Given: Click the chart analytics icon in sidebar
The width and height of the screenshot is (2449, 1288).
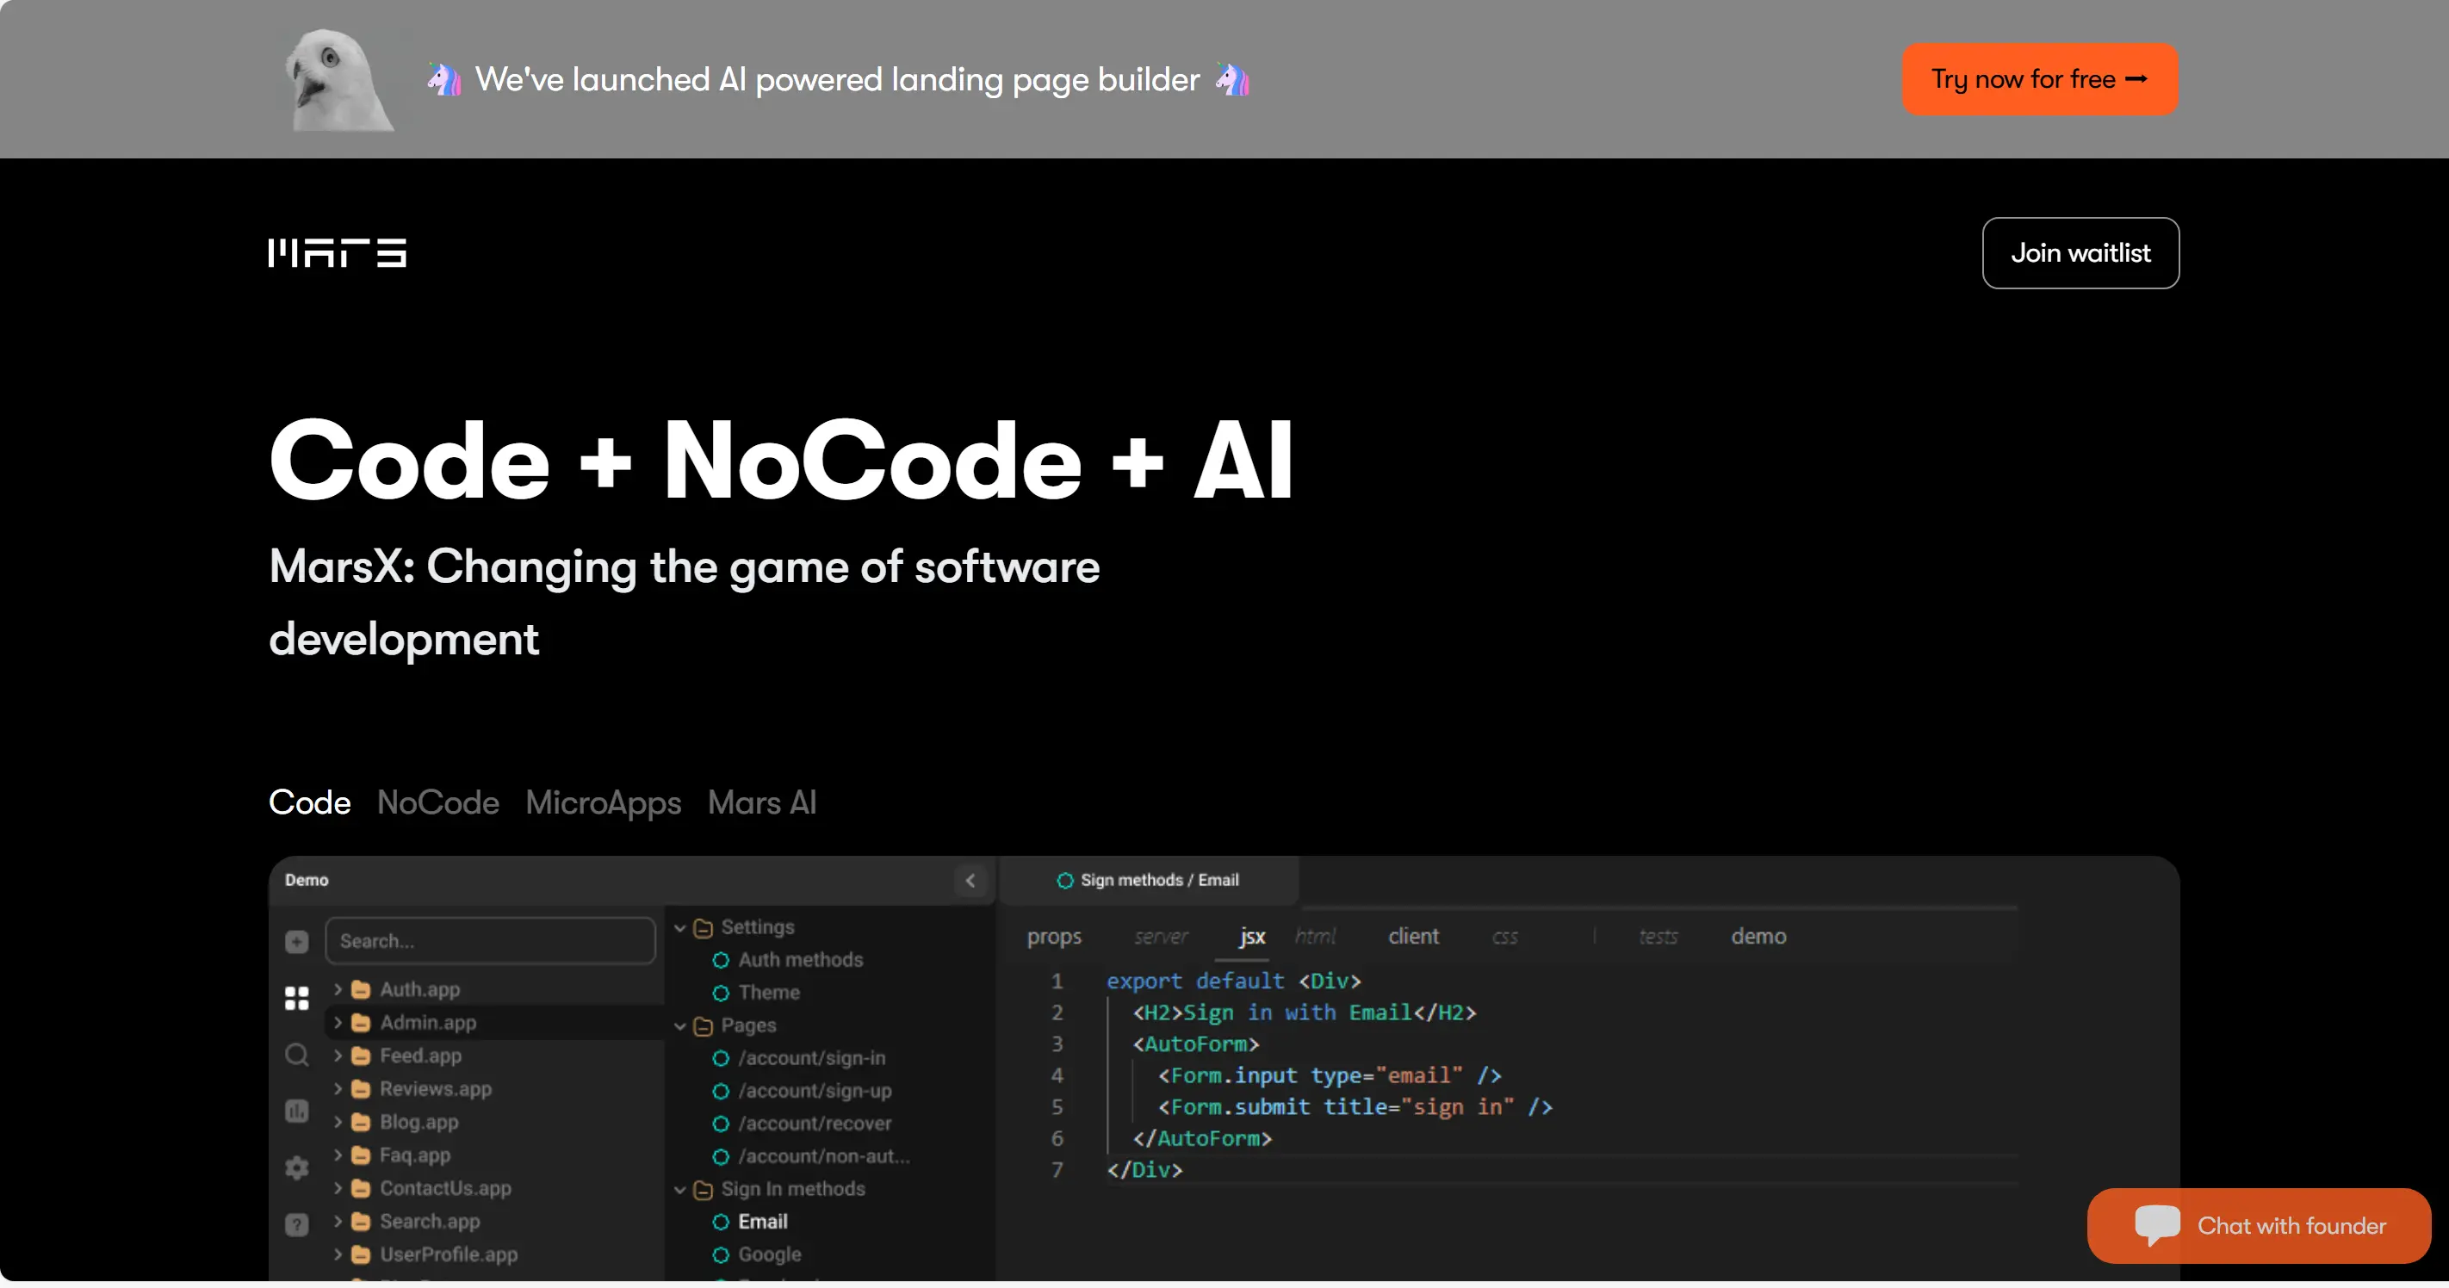Looking at the screenshot, I should [x=296, y=1112].
